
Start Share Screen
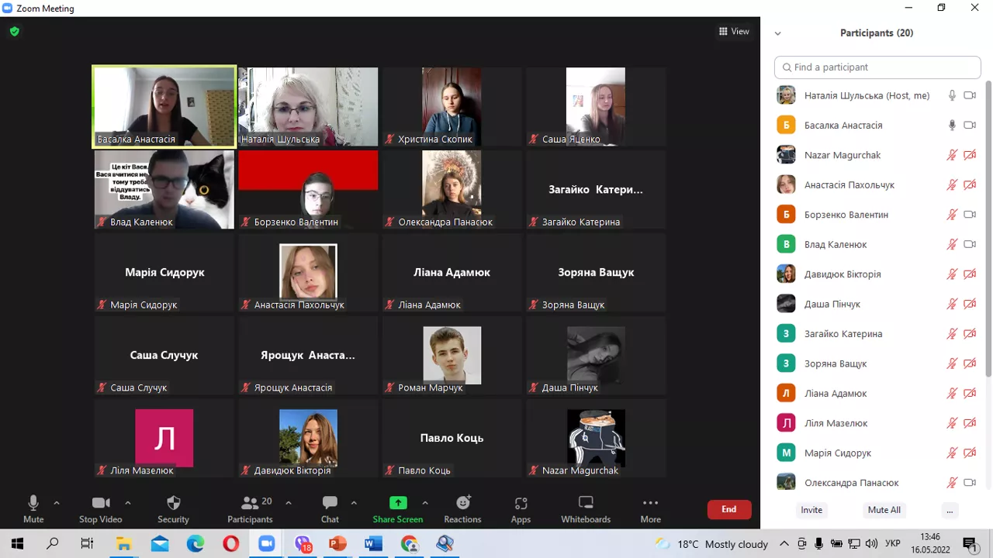[397, 509]
